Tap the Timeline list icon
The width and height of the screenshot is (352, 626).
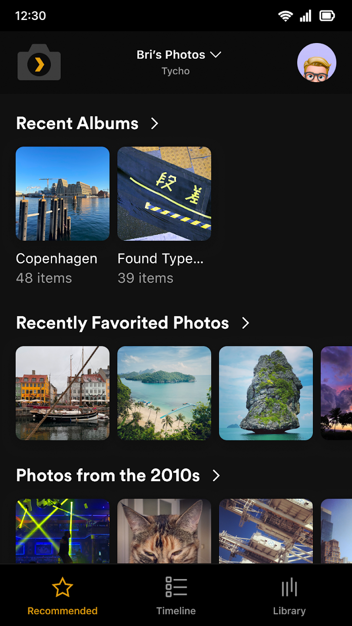[x=176, y=587]
